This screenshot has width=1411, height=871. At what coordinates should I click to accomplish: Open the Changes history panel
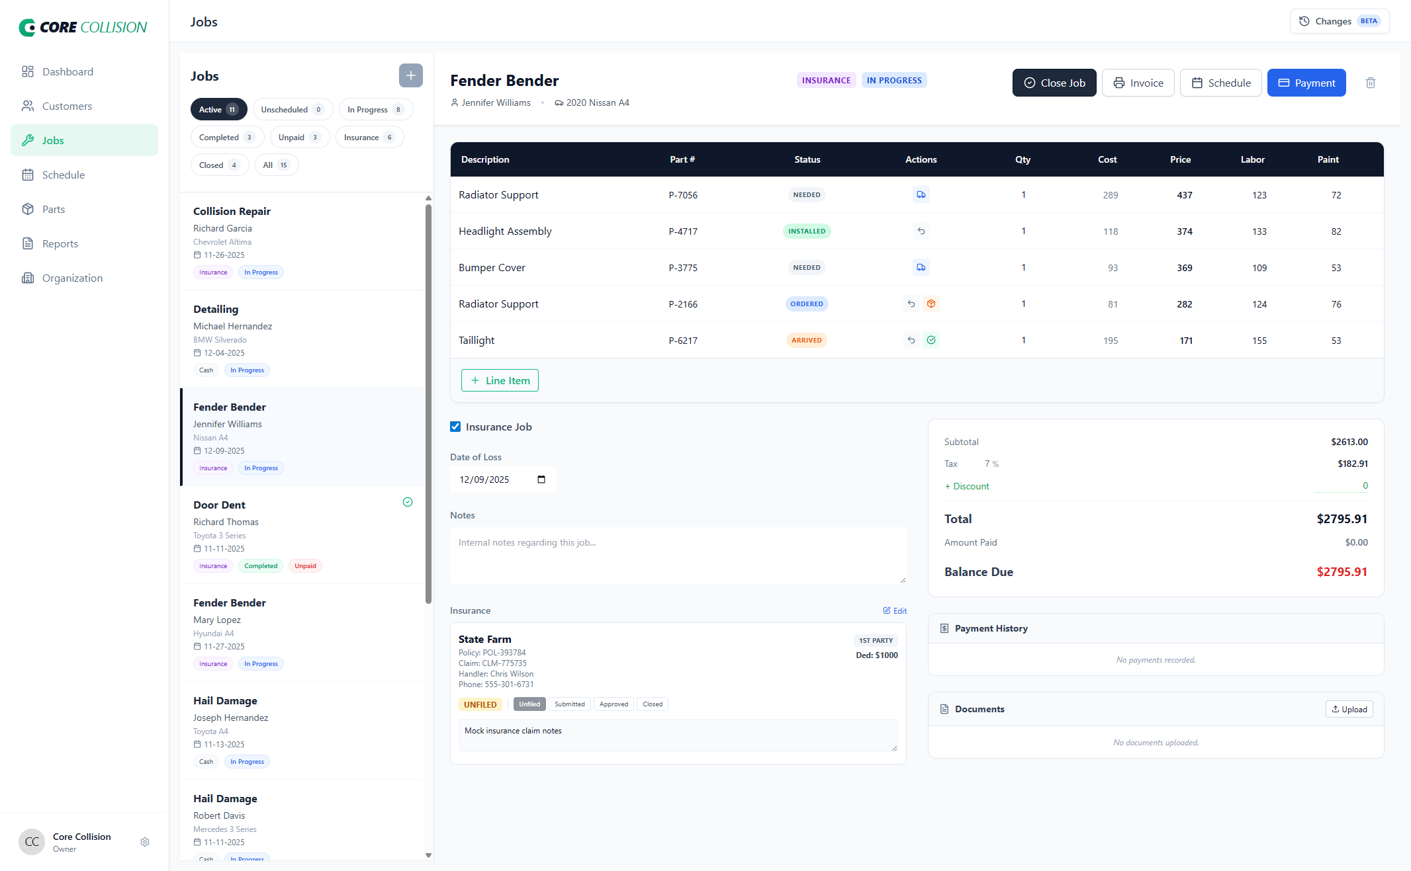pyautogui.click(x=1338, y=21)
